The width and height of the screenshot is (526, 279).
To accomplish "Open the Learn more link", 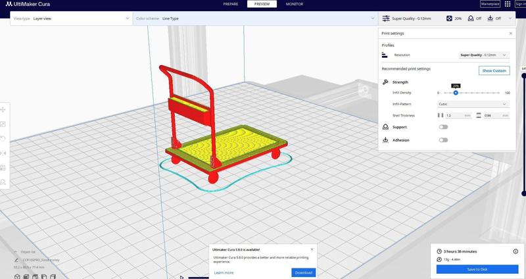I will coord(224,272).
